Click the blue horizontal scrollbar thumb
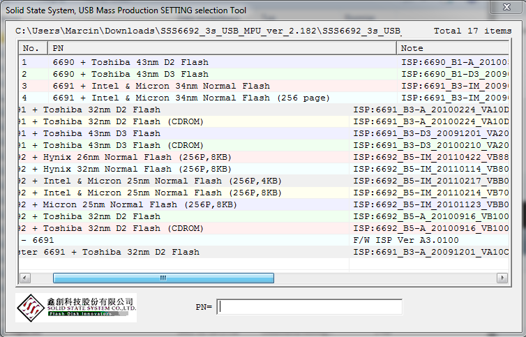The image size is (526, 337). click(163, 278)
